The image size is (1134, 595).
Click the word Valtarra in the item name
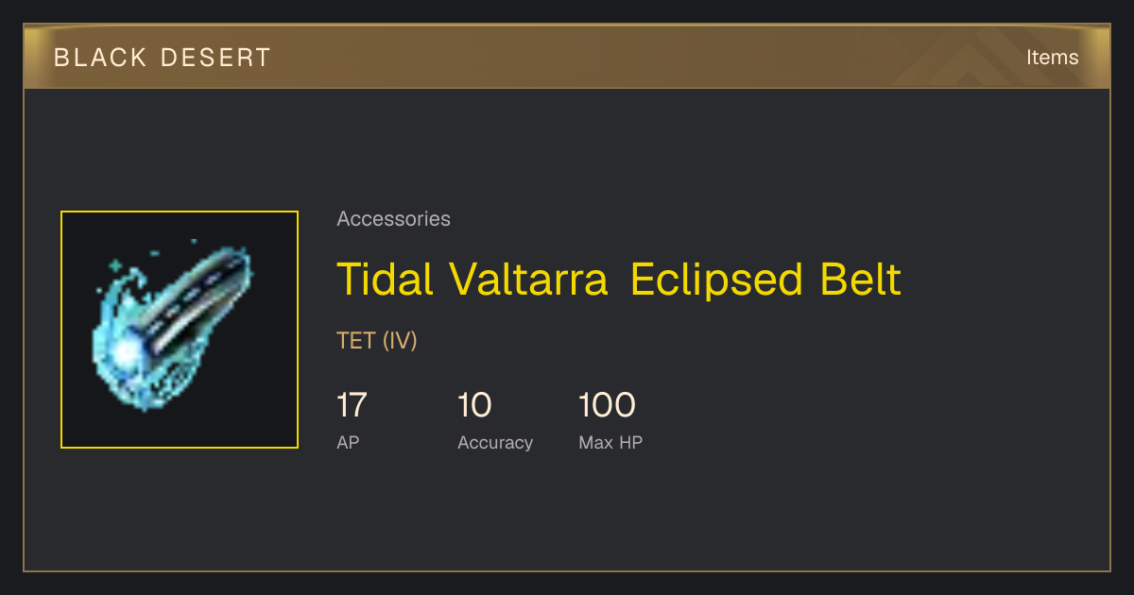click(x=528, y=280)
